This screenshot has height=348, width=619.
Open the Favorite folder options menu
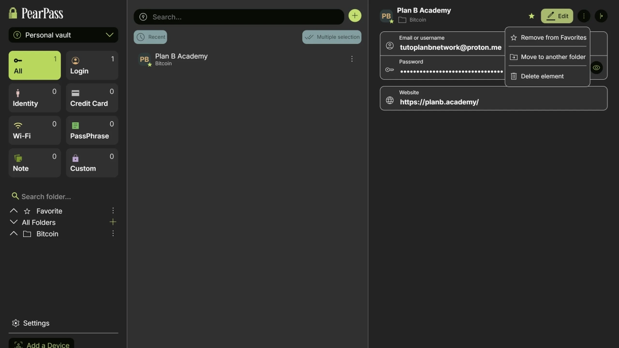113,211
